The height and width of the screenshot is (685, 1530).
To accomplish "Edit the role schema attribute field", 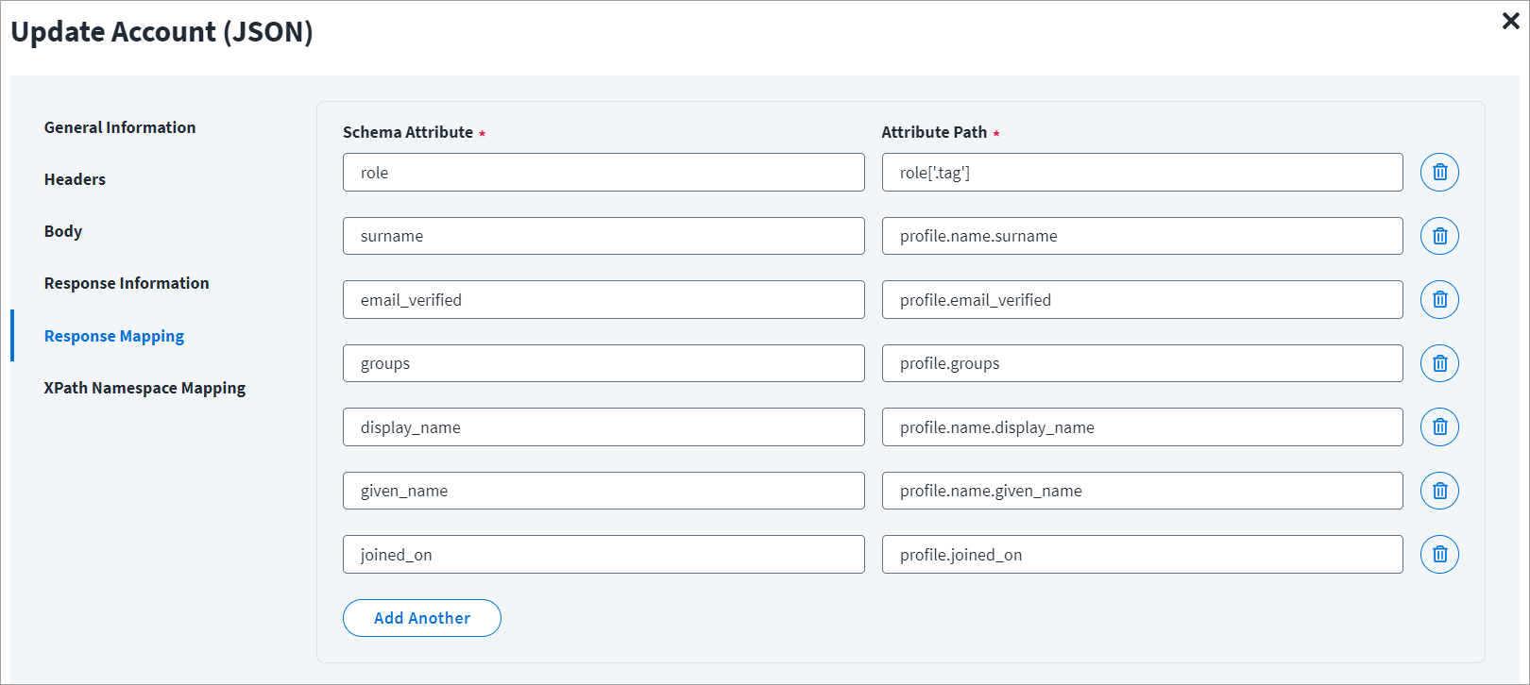I will coord(603,173).
